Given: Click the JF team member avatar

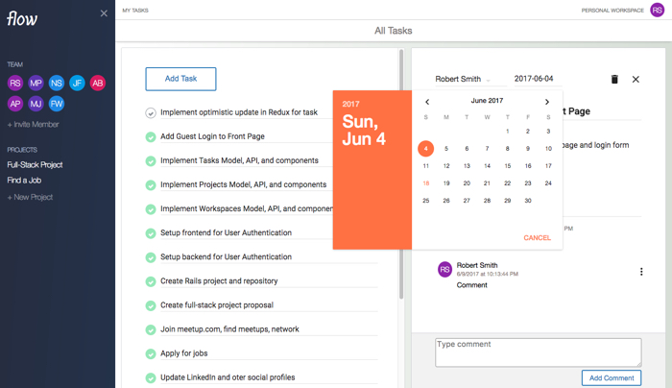Looking at the screenshot, I should (x=77, y=84).
